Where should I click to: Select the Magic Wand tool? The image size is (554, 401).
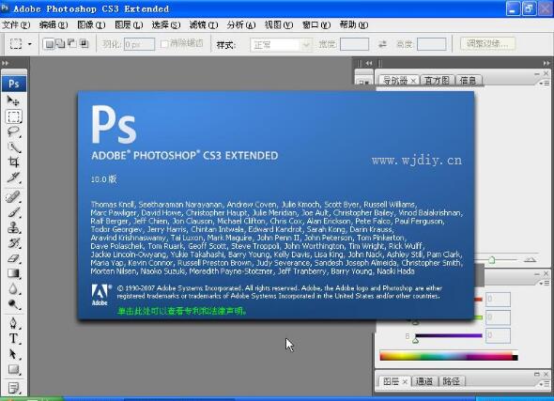point(13,147)
